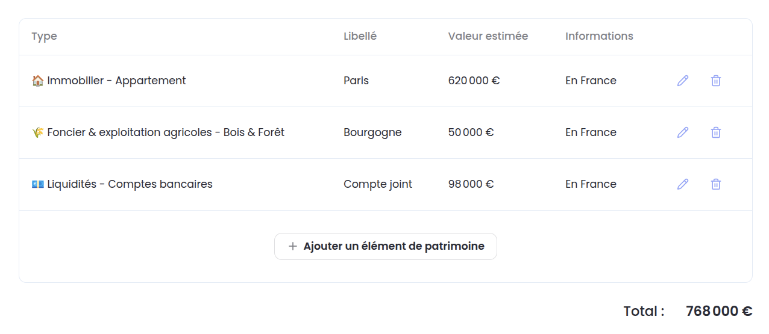Image resolution: width=769 pixels, height=334 pixels.
Task: Delete the Bourgogne forest entry
Action: point(716,132)
